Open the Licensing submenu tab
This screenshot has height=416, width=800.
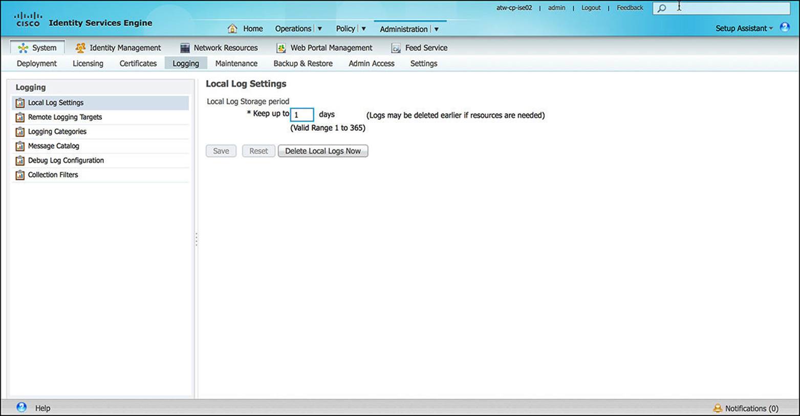[x=88, y=63]
